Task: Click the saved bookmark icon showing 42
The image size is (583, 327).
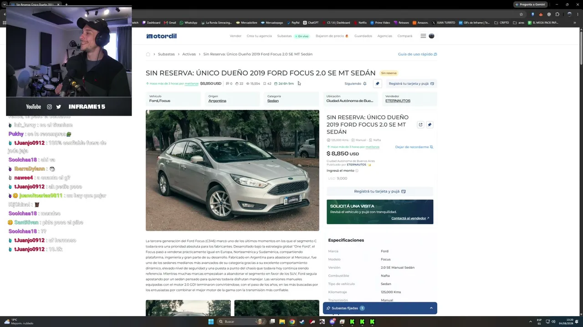Action: click(265, 84)
